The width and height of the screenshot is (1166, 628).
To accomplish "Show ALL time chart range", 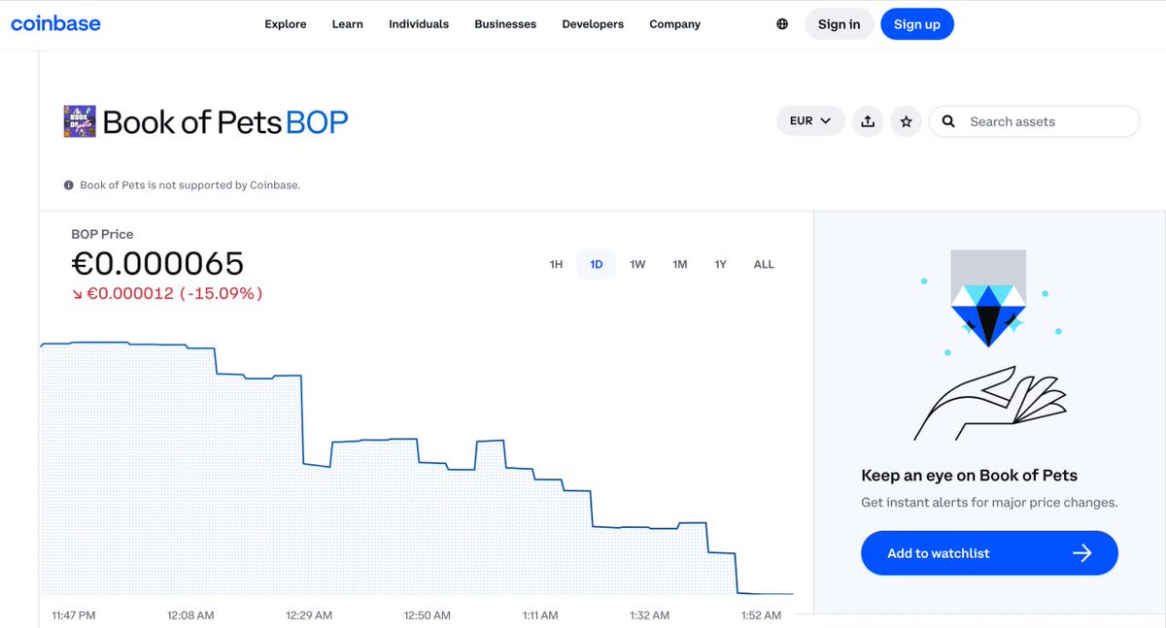I will 764,264.
